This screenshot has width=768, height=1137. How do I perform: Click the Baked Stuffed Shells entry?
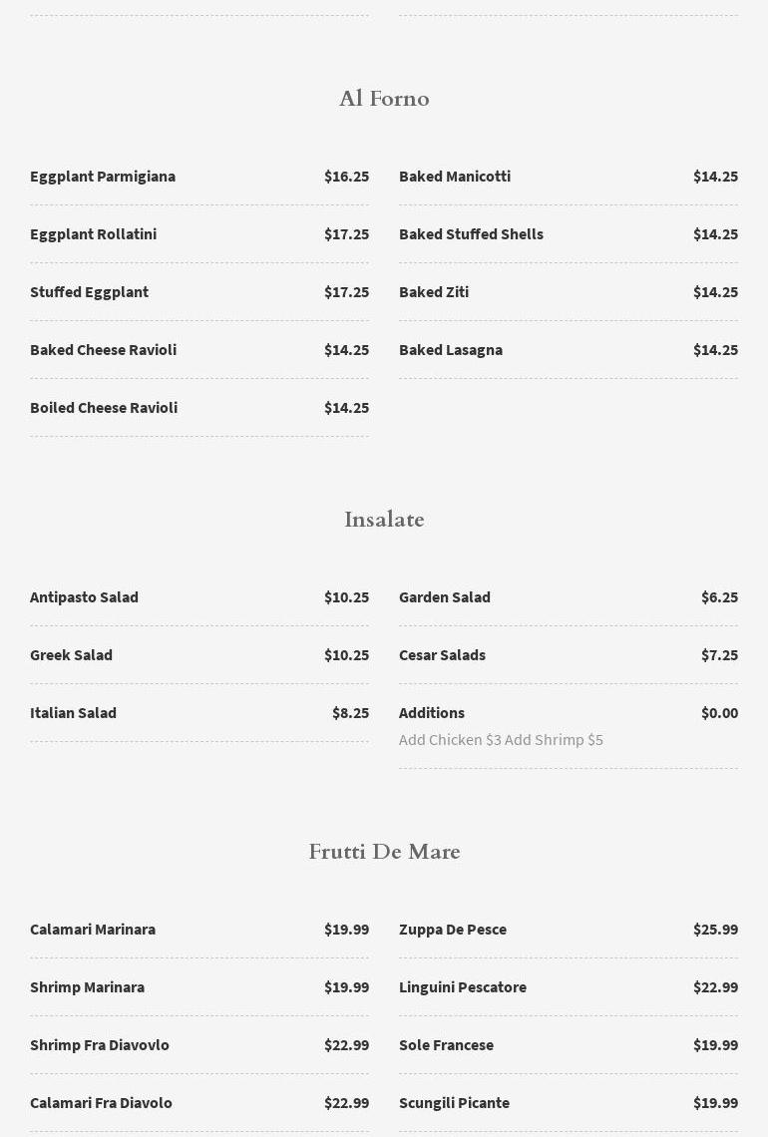(x=471, y=234)
